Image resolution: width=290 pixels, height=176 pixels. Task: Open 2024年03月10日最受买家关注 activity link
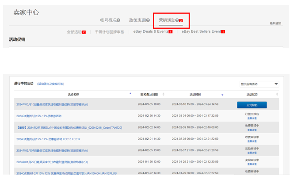52,104
